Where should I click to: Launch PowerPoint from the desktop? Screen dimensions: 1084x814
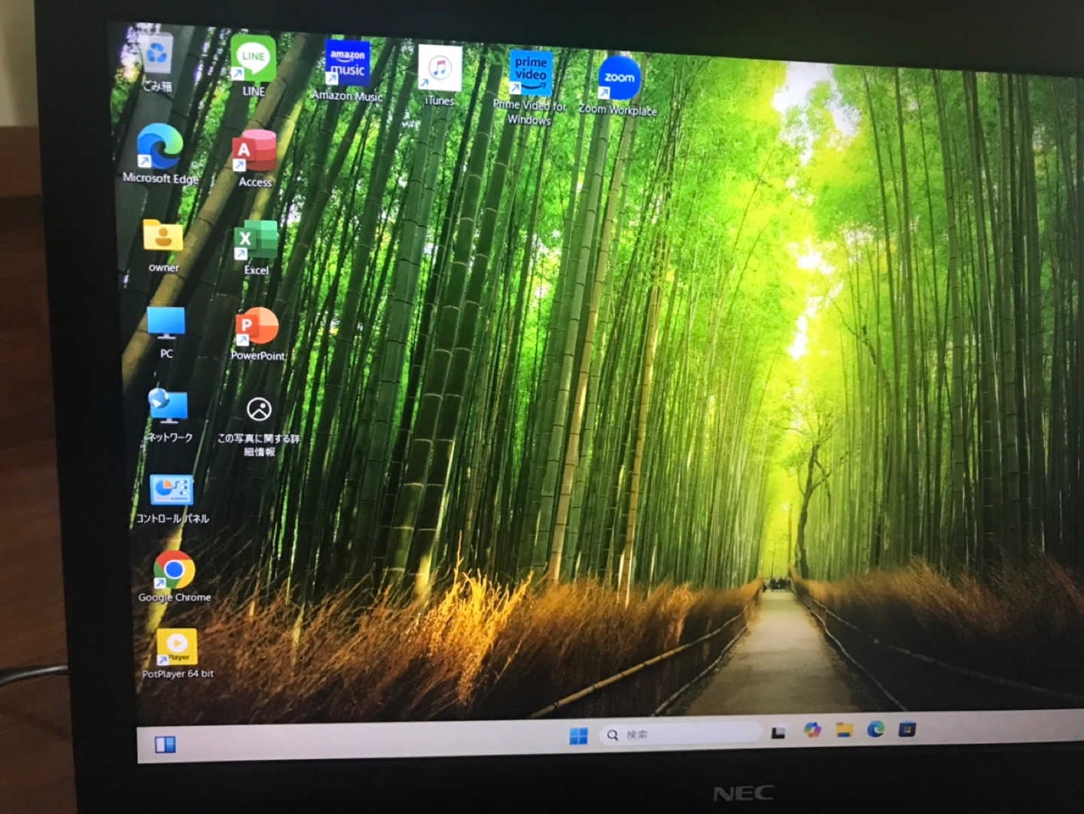[x=257, y=327]
